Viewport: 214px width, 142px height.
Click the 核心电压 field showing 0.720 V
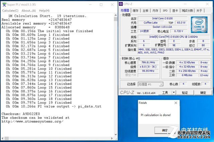click(x=179, y=31)
